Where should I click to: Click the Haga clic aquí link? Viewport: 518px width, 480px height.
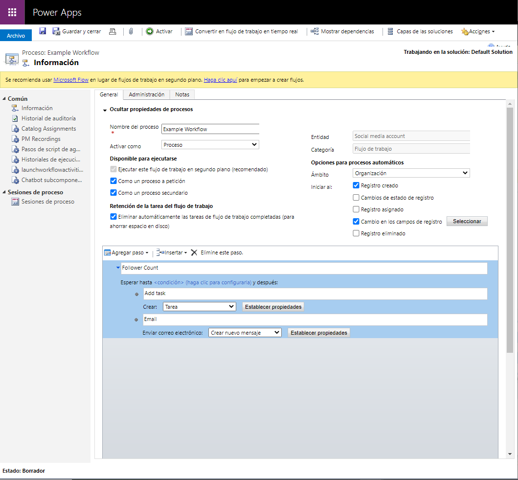tap(220, 80)
